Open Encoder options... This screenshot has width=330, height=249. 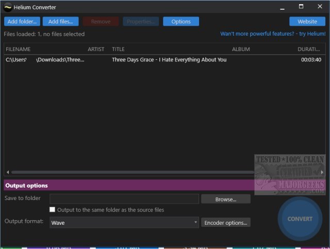pyautogui.click(x=226, y=223)
